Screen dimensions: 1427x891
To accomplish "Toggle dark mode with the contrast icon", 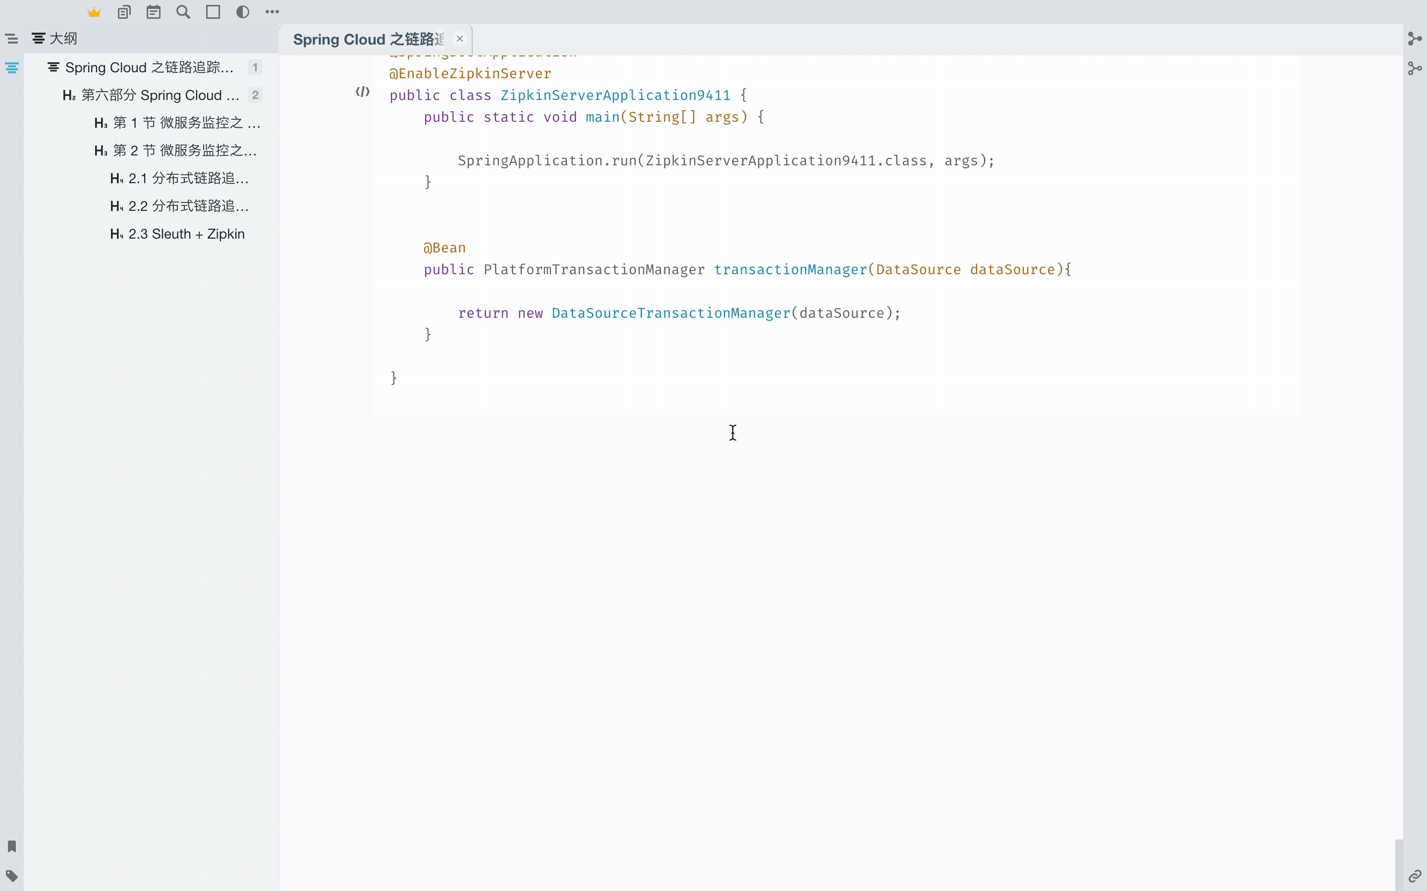I will click(x=242, y=12).
